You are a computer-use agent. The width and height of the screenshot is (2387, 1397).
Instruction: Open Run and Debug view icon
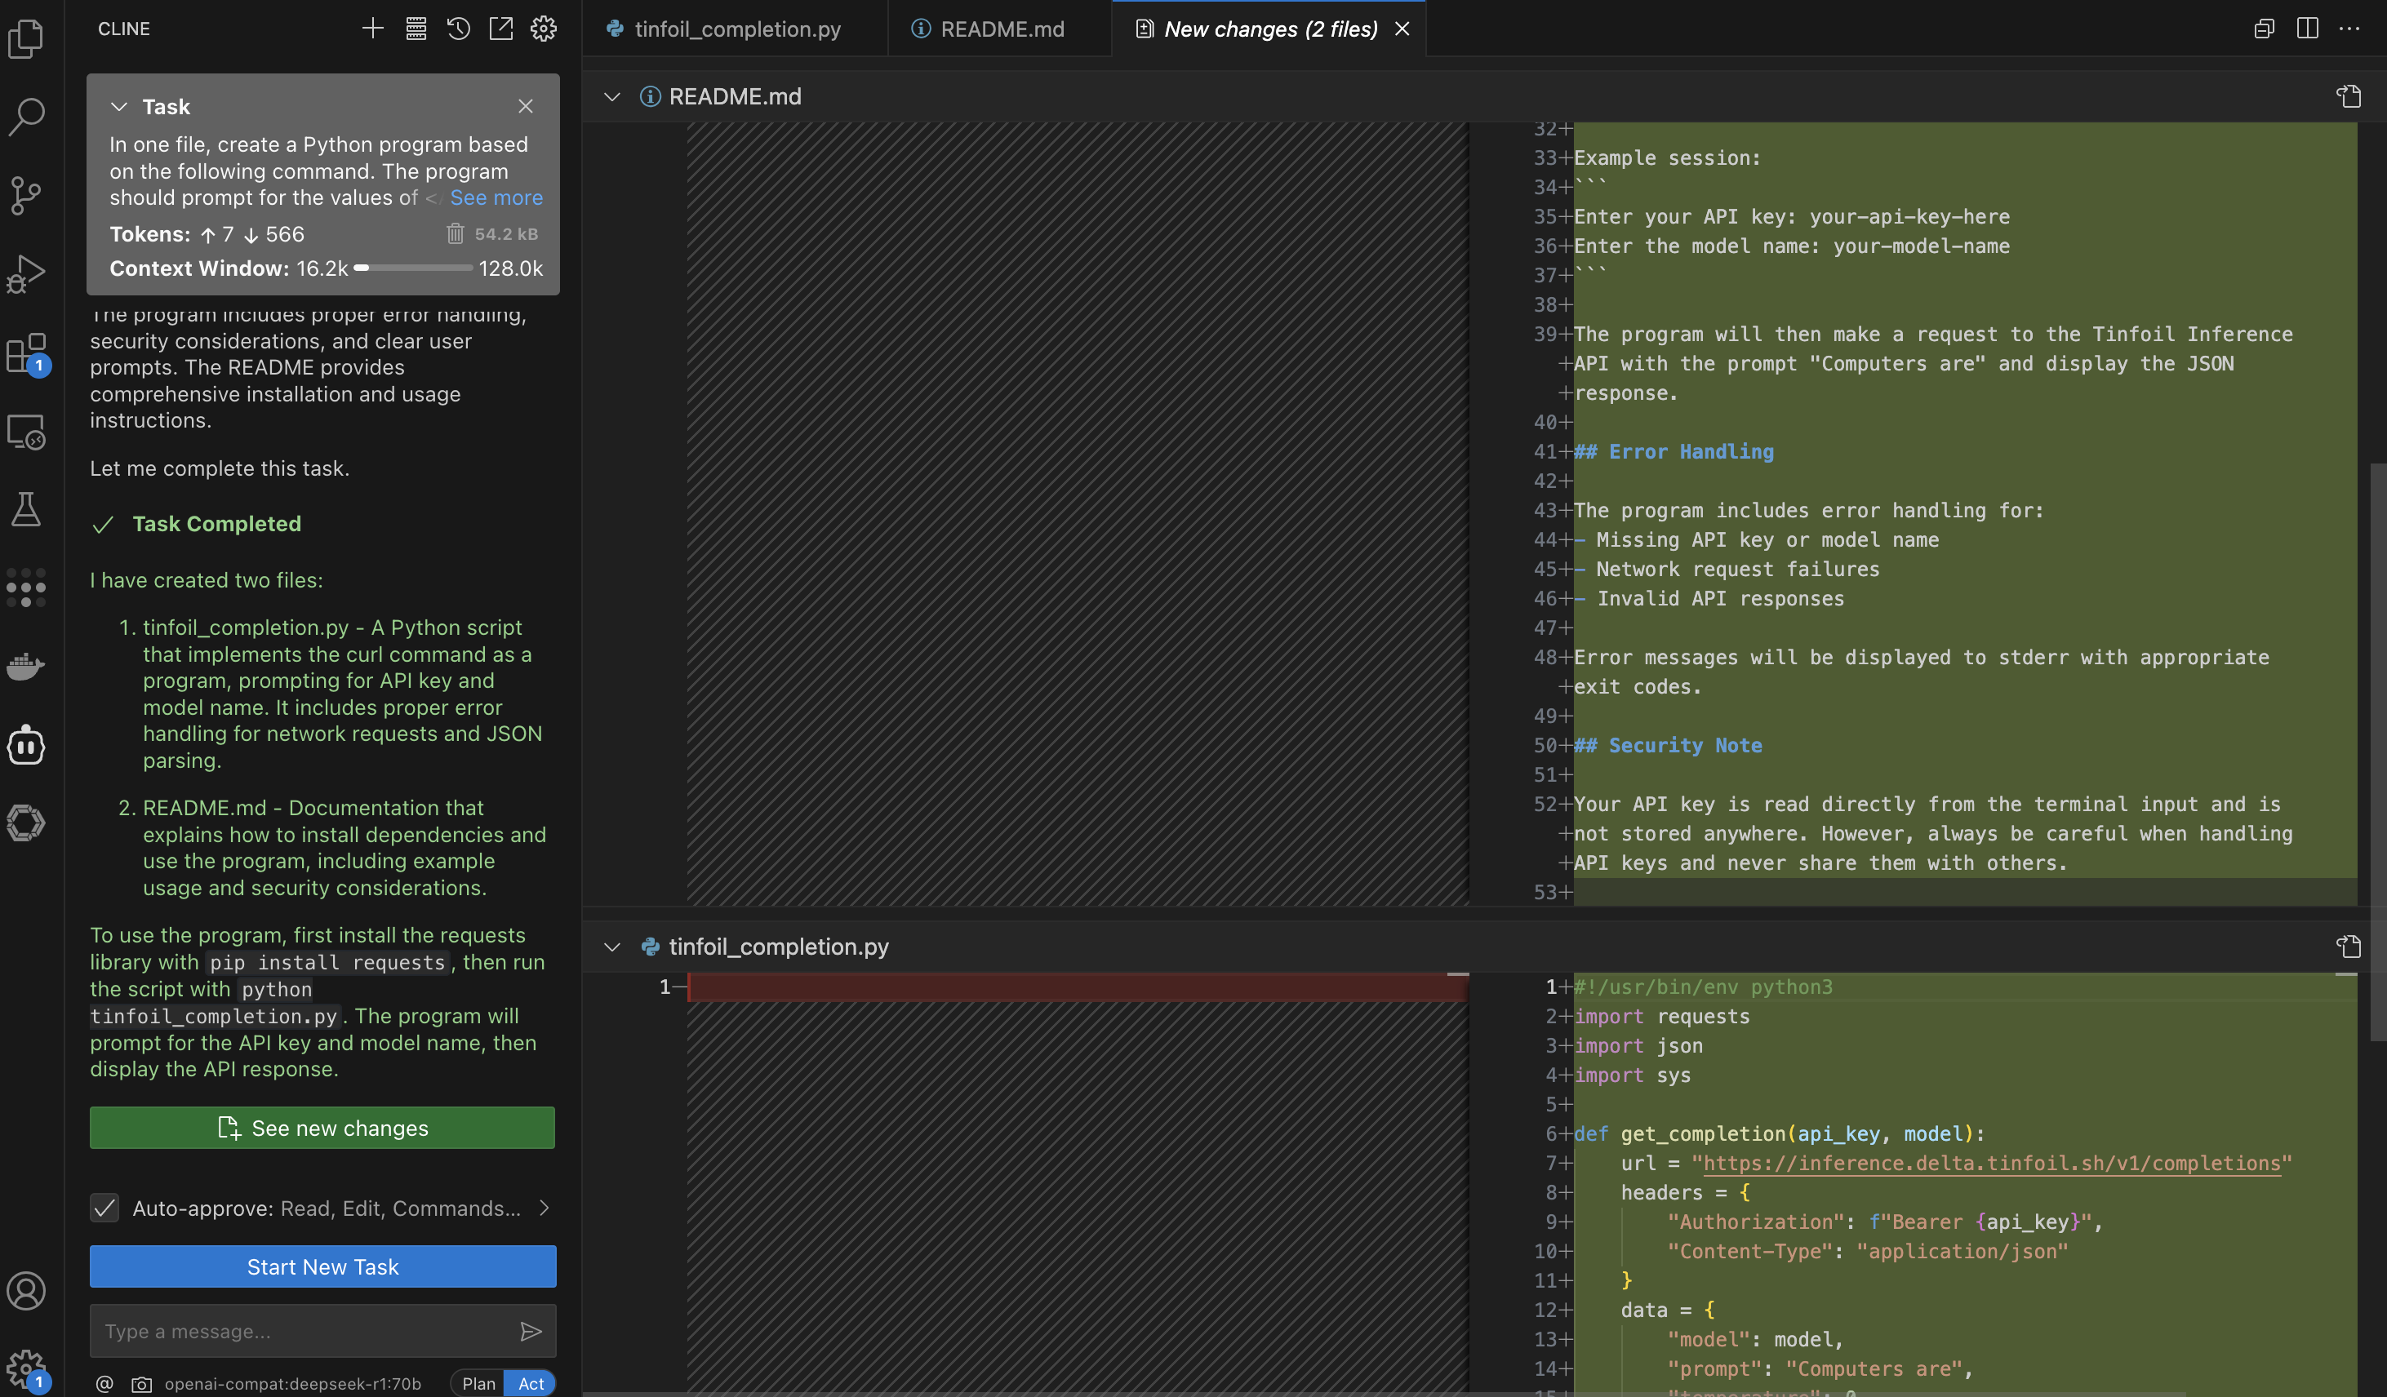(25, 273)
